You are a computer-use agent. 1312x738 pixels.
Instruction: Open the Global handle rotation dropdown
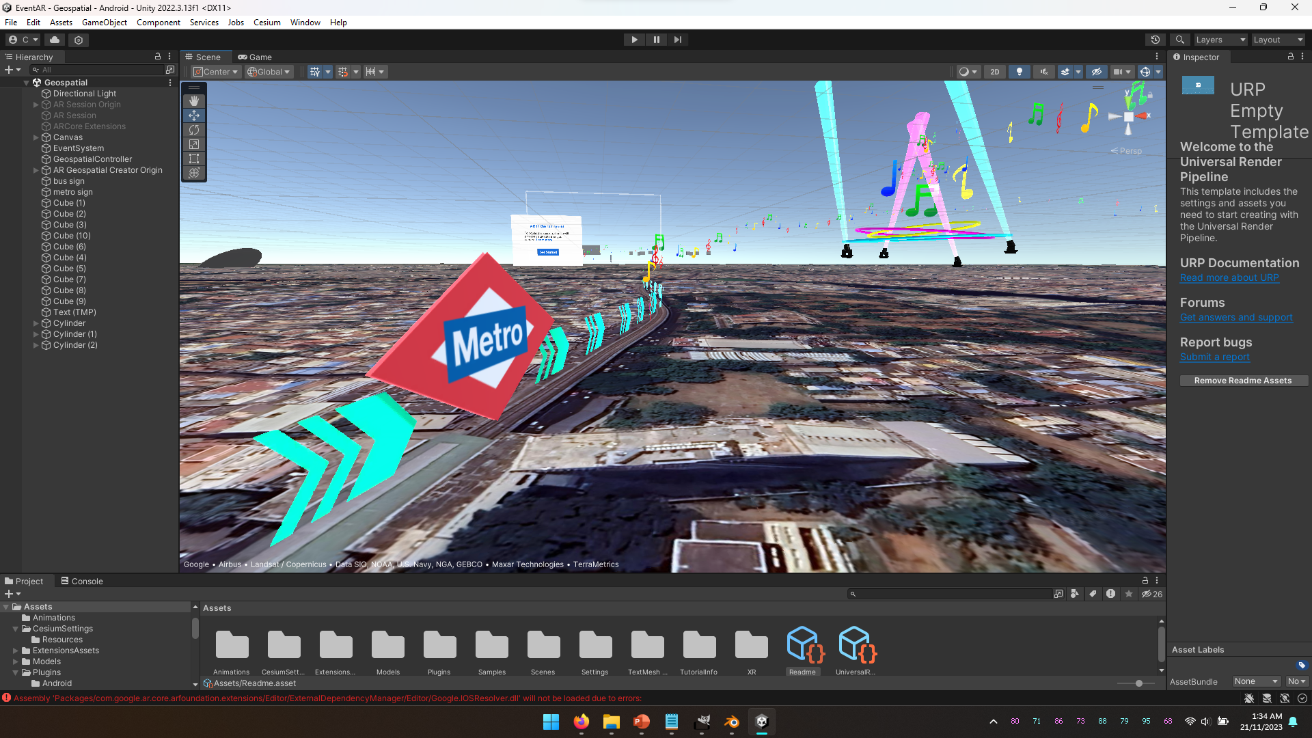tap(269, 72)
